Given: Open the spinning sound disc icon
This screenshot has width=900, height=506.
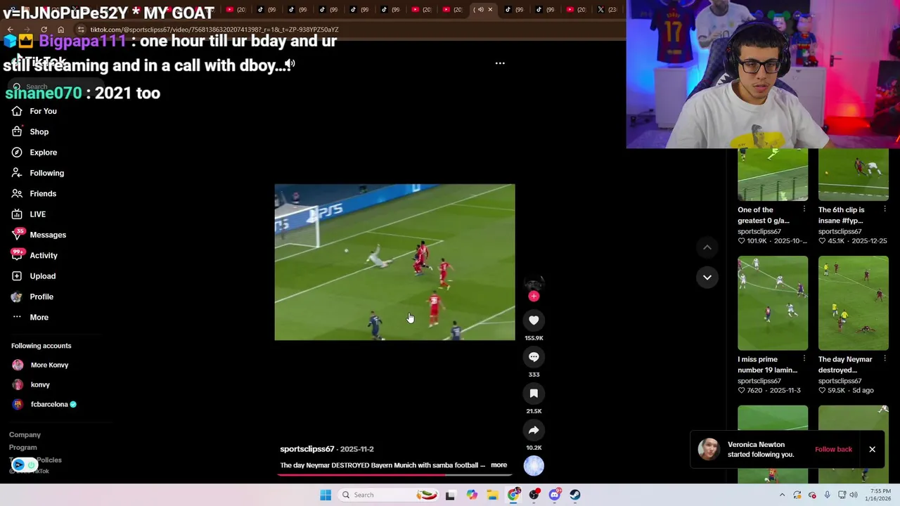Looking at the screenshot, I should 534,465.
